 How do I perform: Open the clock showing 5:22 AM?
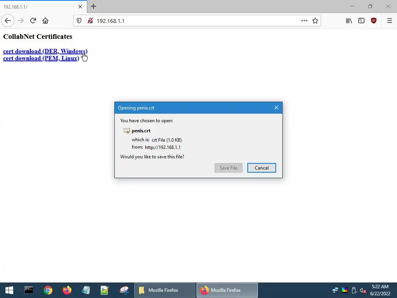(x=380, y=290)
